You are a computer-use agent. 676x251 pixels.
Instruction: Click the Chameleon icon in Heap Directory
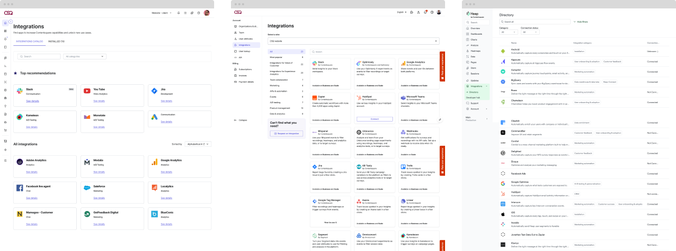click(x=503, y=102)
